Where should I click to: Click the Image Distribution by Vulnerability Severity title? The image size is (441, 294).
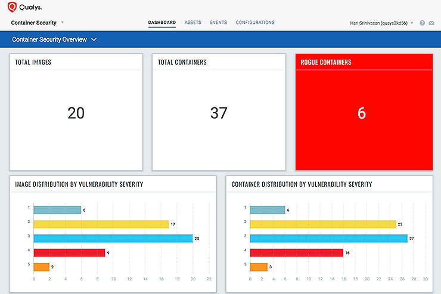[79, 184]
